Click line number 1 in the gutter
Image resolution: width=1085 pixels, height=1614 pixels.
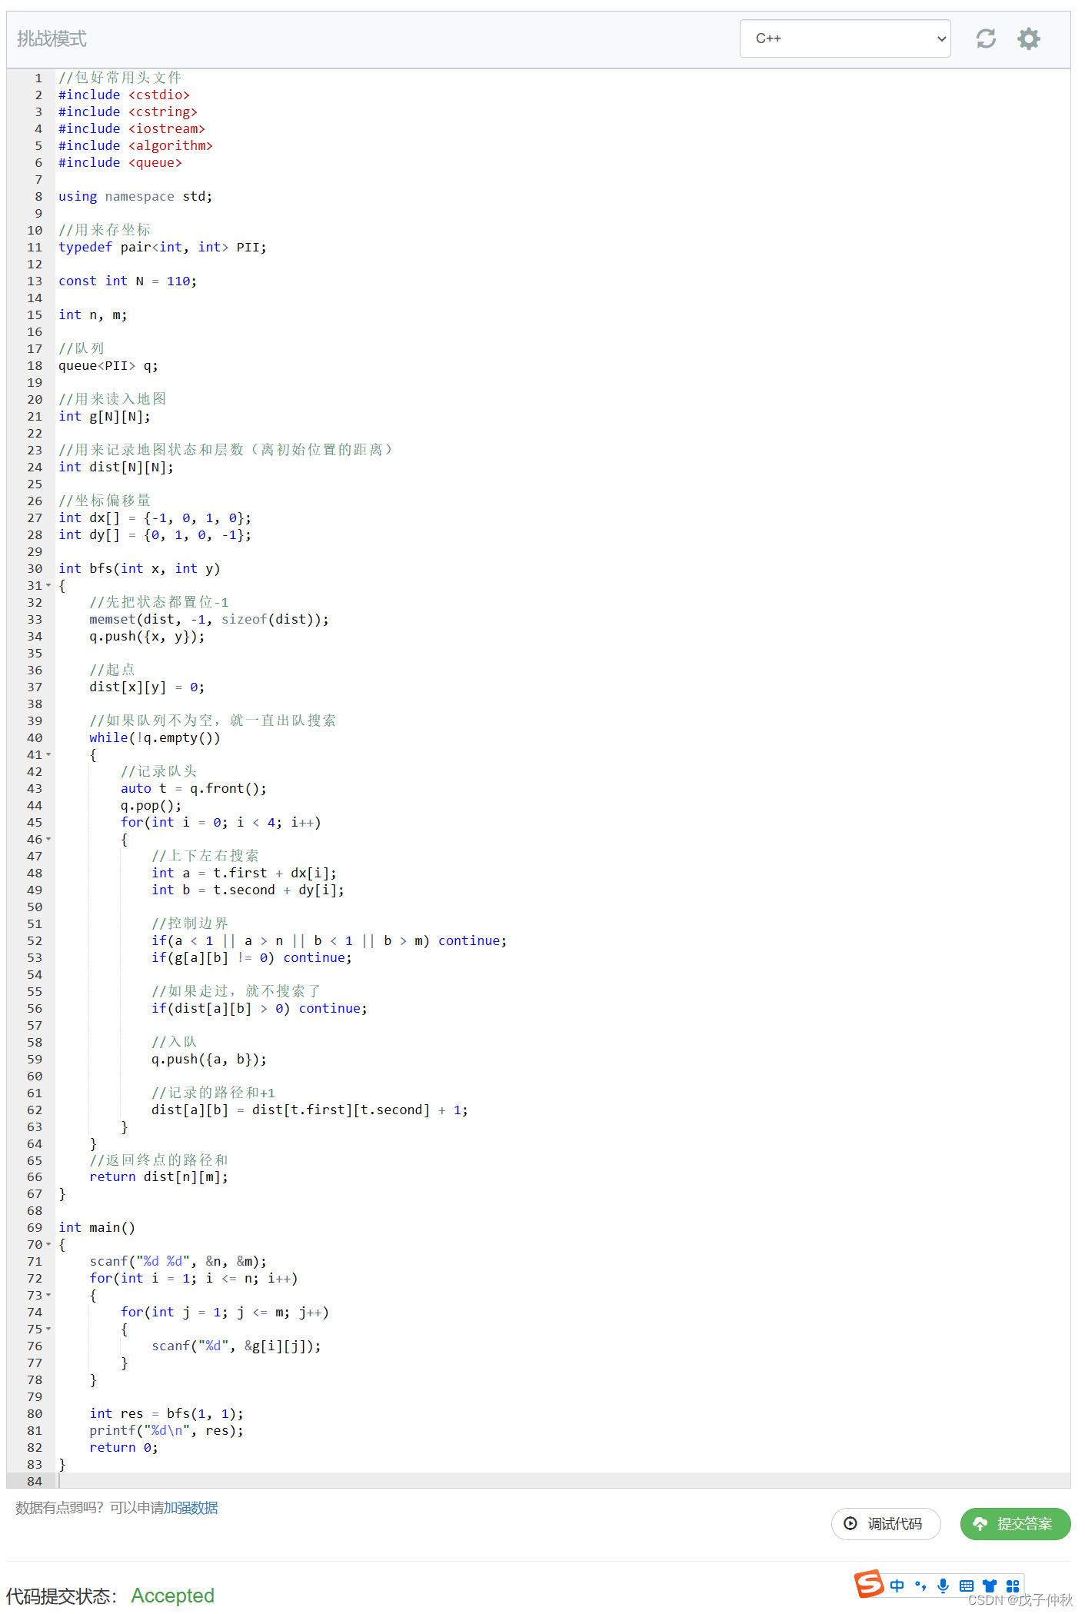38,78
